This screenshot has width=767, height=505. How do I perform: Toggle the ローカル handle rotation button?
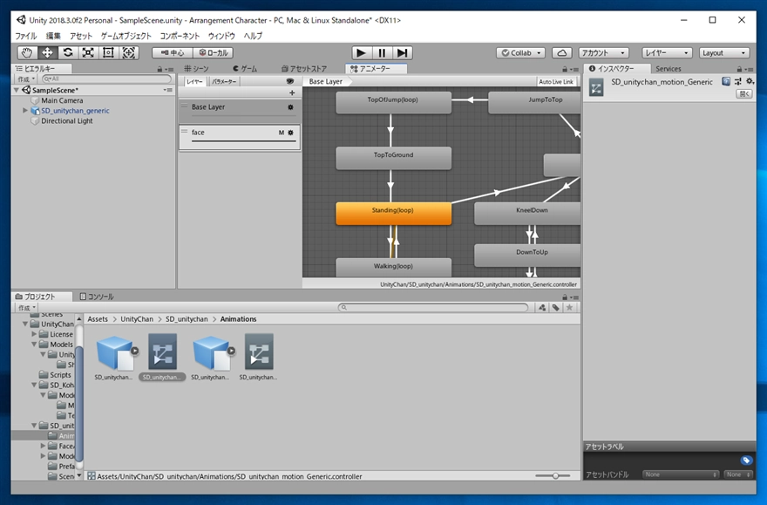214,53
